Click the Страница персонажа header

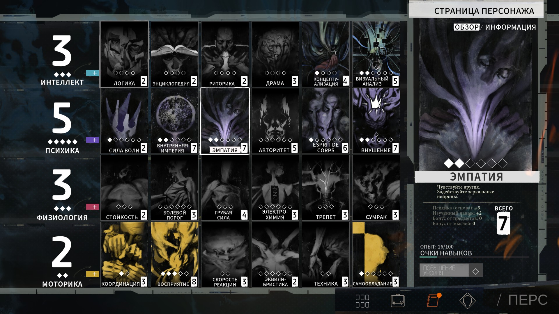point(476,11)
